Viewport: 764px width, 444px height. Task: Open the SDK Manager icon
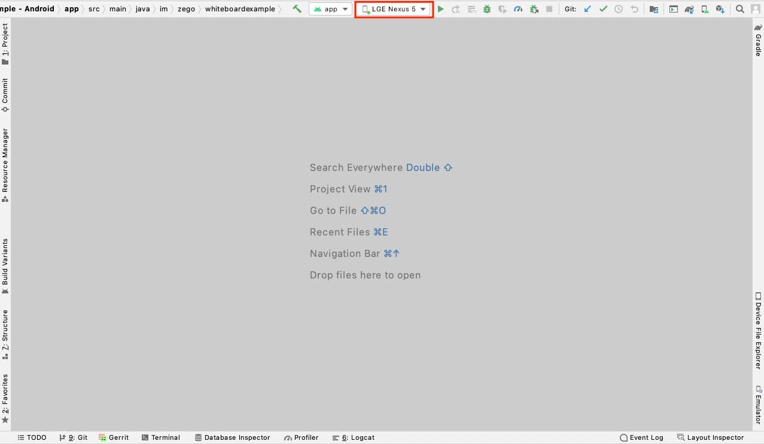point(720,10)
